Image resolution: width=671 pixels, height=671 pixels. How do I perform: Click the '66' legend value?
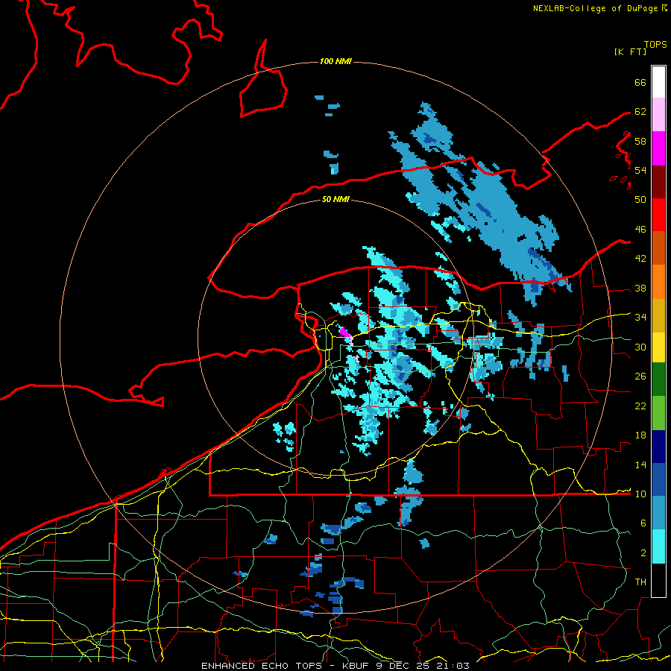[640, 82]
